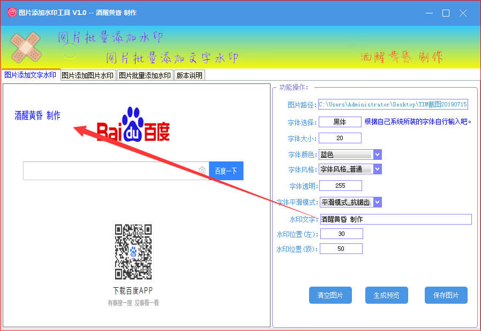Click the 字体大小 field showing 20
Screen dimensions: 481x331
[340, 138]
